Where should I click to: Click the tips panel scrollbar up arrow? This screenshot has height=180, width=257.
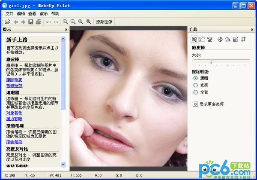(63, 39)
